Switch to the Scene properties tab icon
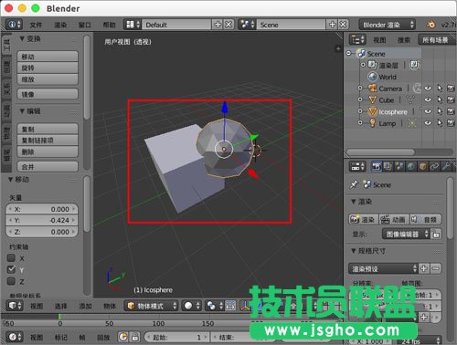 coord(399,166)
